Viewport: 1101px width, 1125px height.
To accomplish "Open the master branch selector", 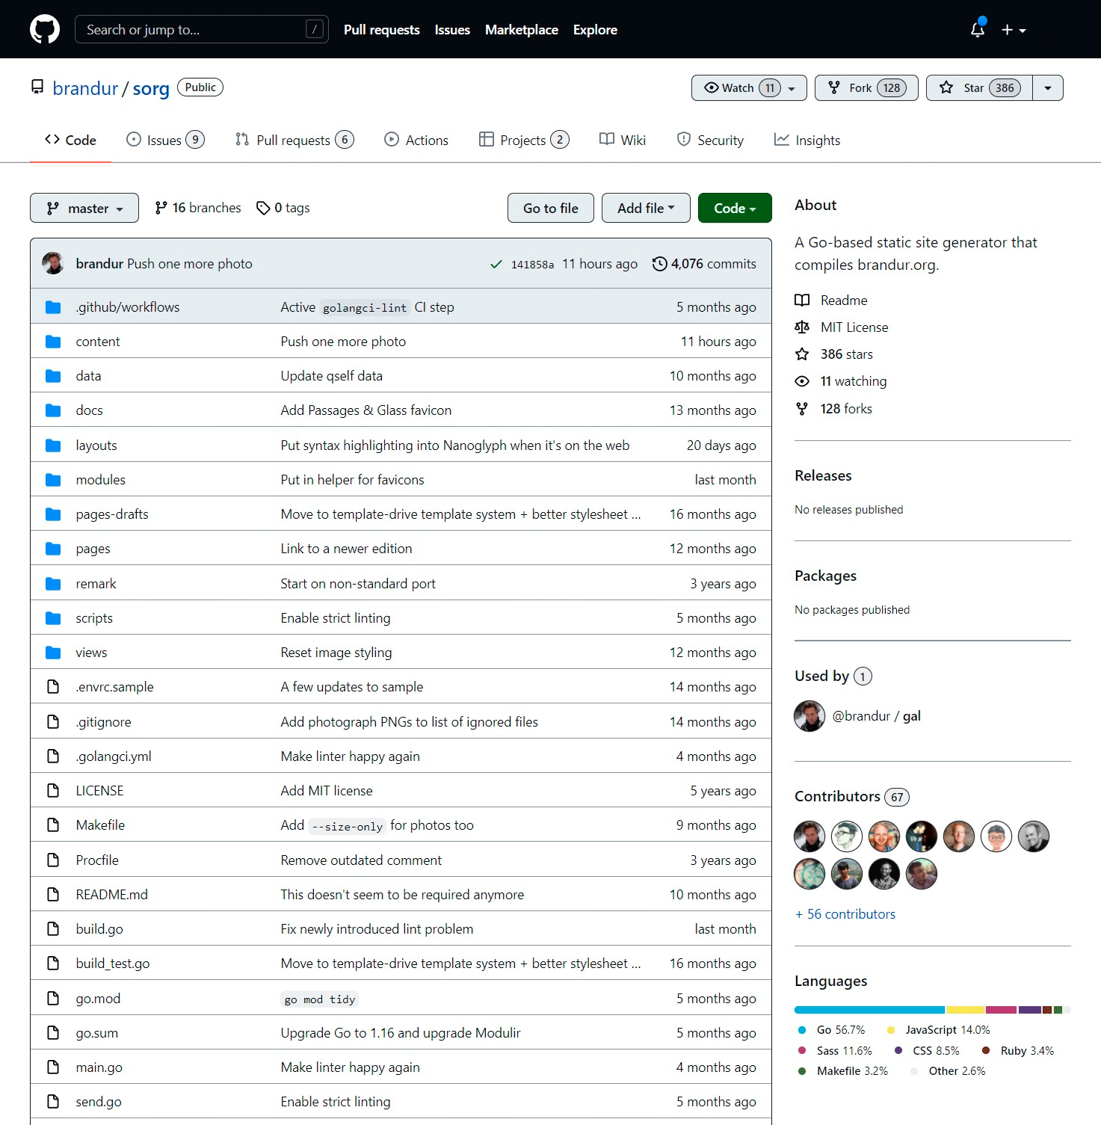I will pos(84,208).
